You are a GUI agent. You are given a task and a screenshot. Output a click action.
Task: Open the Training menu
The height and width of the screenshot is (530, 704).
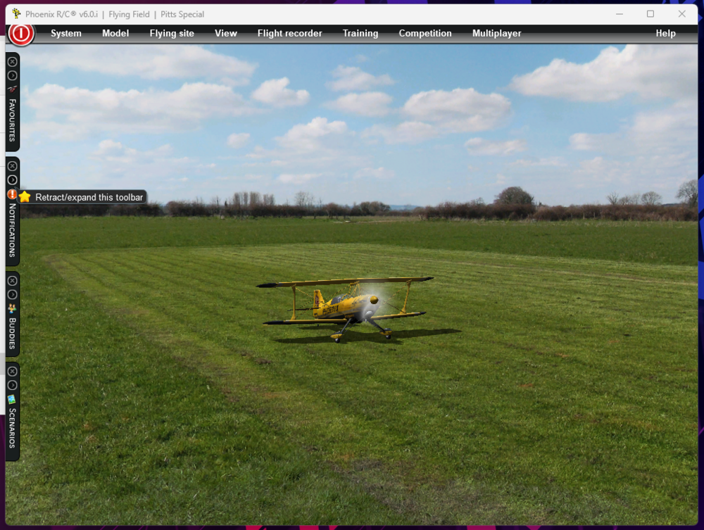point(360,33)
